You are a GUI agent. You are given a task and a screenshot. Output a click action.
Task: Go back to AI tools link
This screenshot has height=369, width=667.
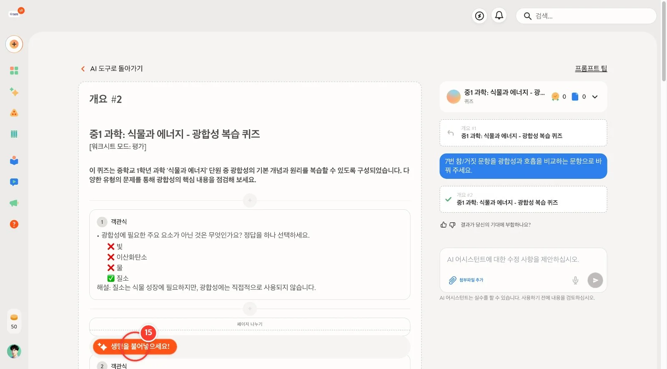tap(112, 68)
